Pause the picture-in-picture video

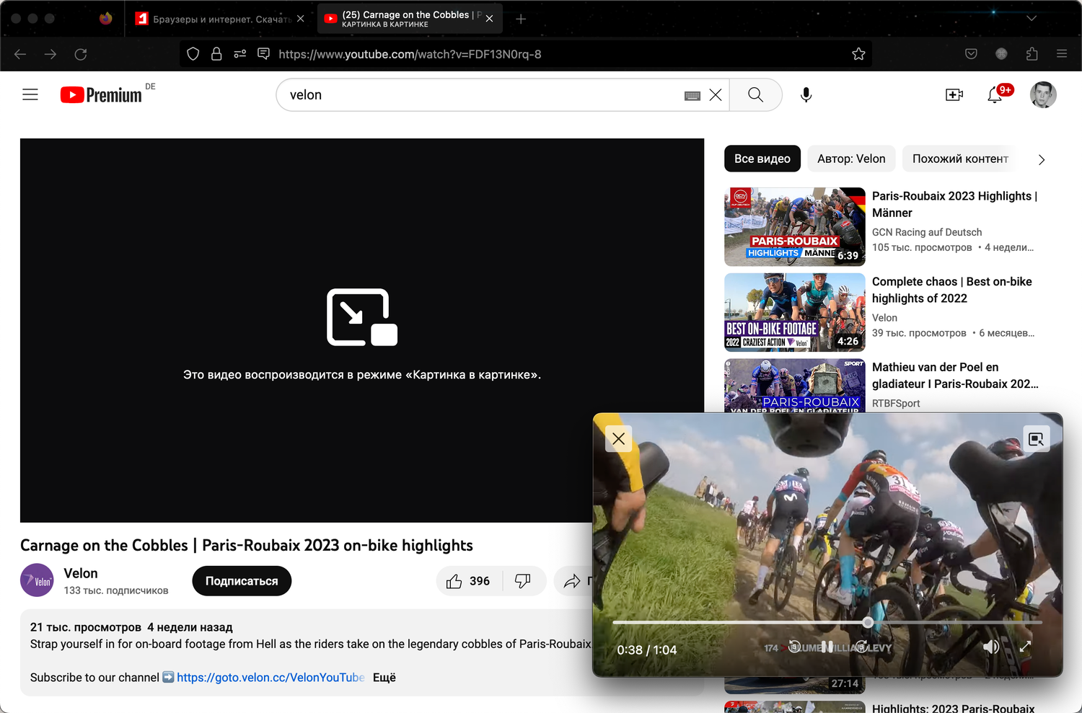(827, 647)
